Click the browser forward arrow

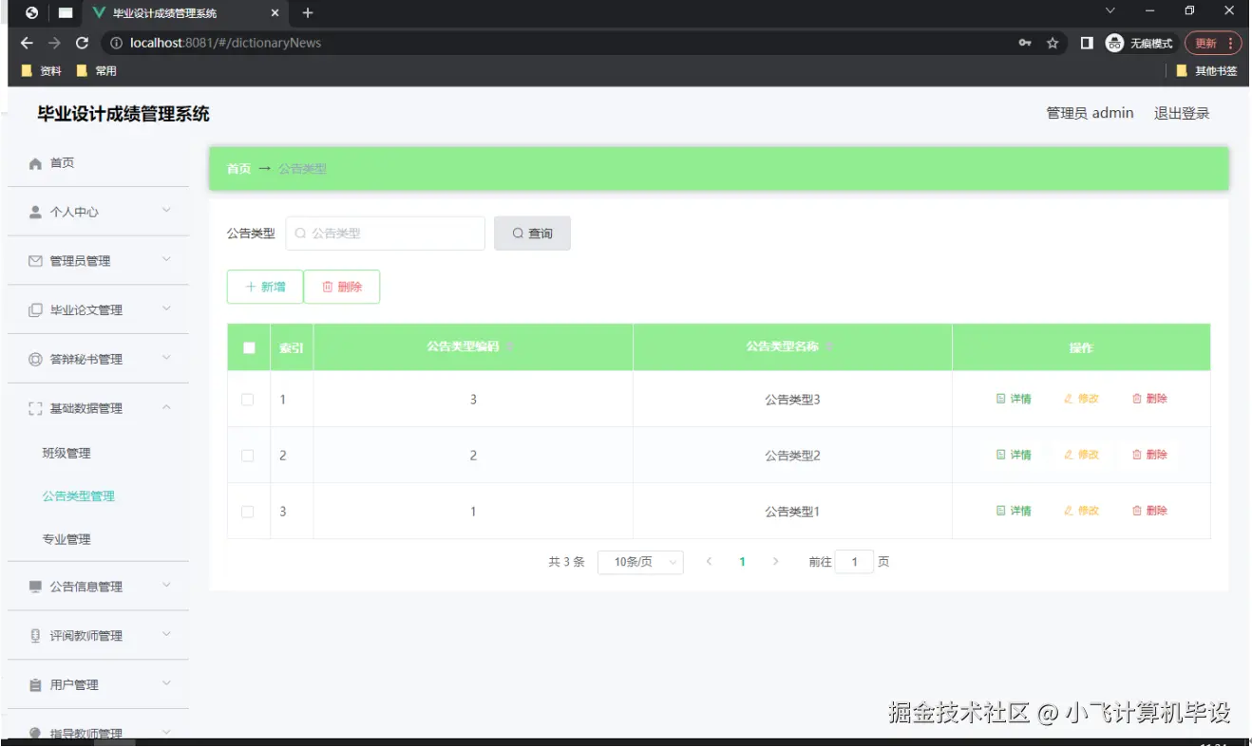(x=54, y=43)
